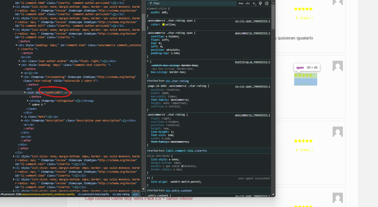Viewport: 378px width, 207px height.
Task: Toggle the .cls element classes panel
Action: tap(247, 3)
